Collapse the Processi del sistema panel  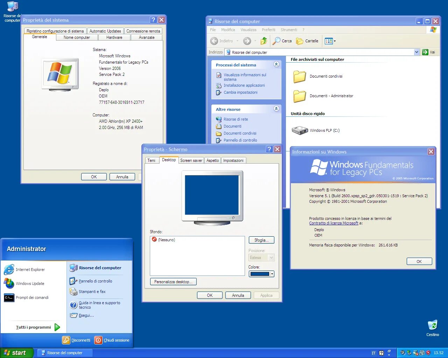(x=276, y=64)
